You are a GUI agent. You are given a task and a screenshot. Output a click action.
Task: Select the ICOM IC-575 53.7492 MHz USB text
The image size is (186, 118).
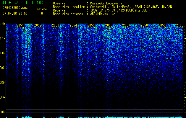119,10
